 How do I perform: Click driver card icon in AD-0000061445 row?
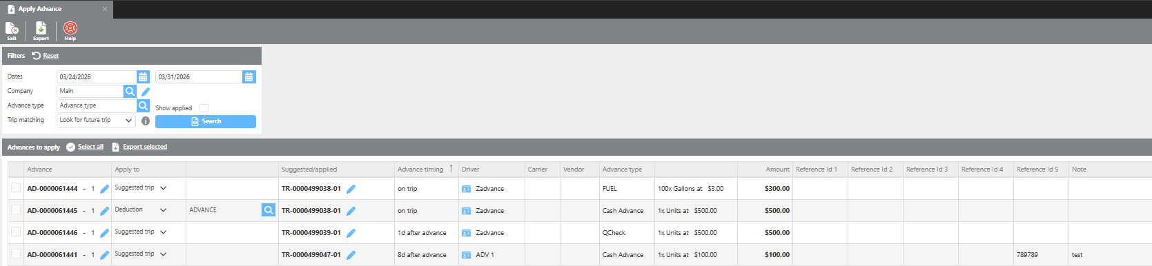coord(466,211)
